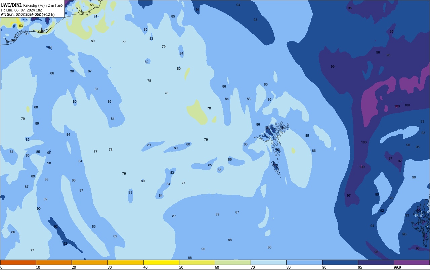Screen dimensions: 430x270
Task: Click the orange 10–20 legend swatch
Action: click(54, 262)
